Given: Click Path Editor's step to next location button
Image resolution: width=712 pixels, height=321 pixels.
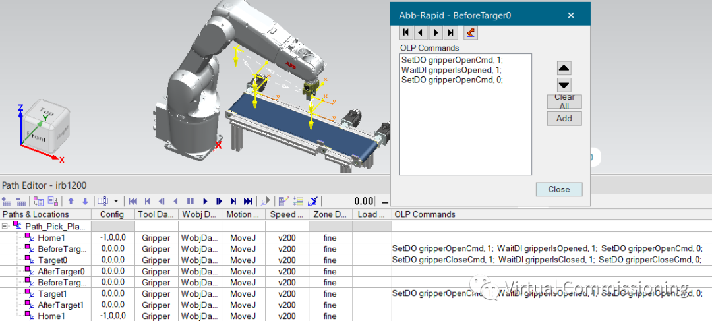Looking at the screenshot, I should (x=233, y=201).
